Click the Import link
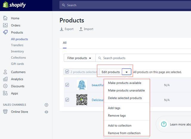The height and width of the screenshot is (139, 191). [x=86, y=29]
